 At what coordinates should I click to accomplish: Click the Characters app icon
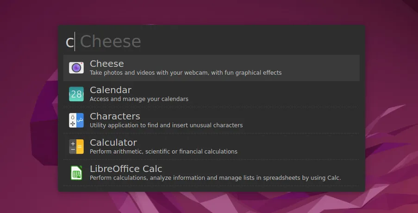76,120
